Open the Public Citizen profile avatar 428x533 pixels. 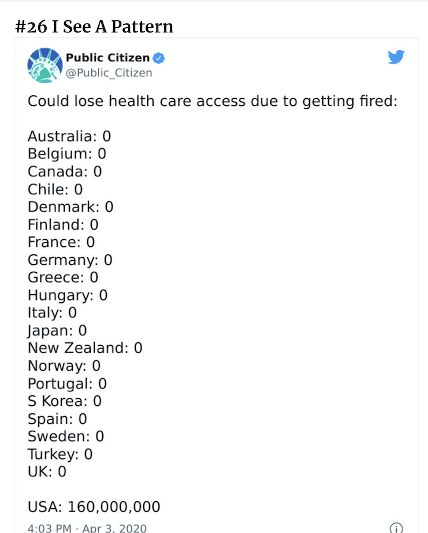[x=44, y=65]
